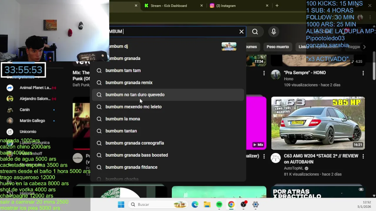The width and height of the screenshot is (376, 211).
Task: Open File Explorer from the taskbar
Action: [207, 205]
